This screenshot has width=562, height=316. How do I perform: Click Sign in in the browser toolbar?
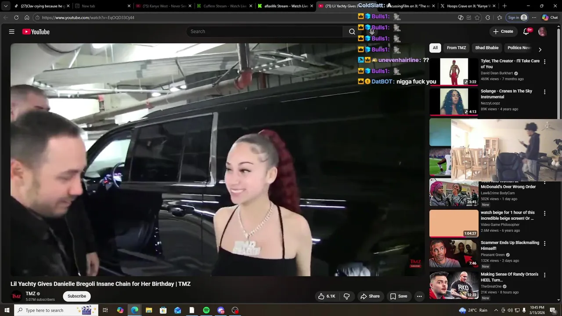[517, 18]
